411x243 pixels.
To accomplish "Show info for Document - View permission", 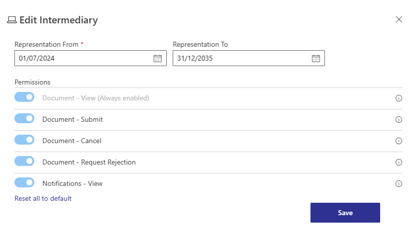I will [x=399, y=98].
